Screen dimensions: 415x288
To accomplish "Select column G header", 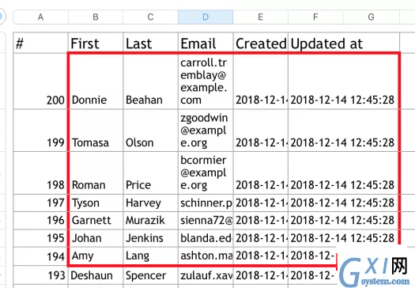I will coord(371,17).
